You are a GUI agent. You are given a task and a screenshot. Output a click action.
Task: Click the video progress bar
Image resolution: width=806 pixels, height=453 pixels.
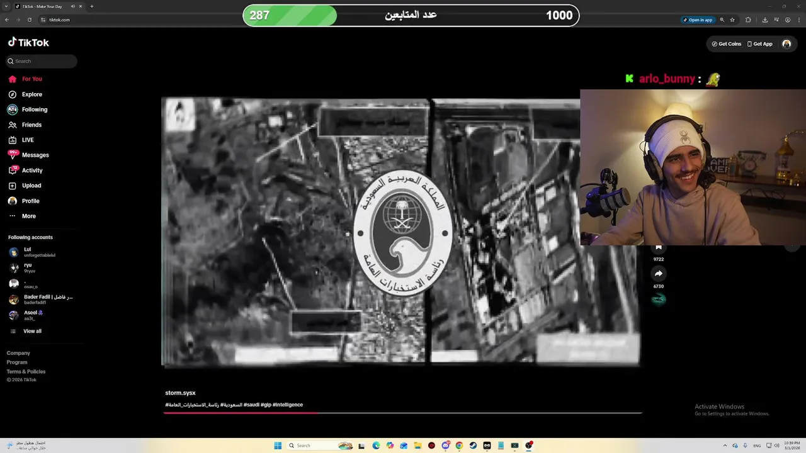point(402,413)
